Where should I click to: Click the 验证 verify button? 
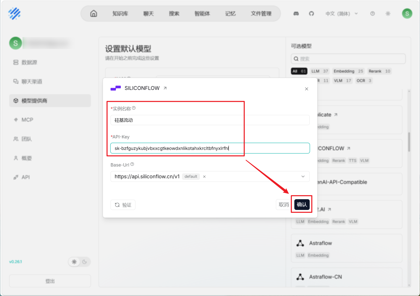[123, 205]
